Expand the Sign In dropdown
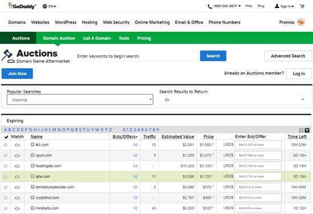The height and width of the screenshot is (214, 313). [284, 6]
